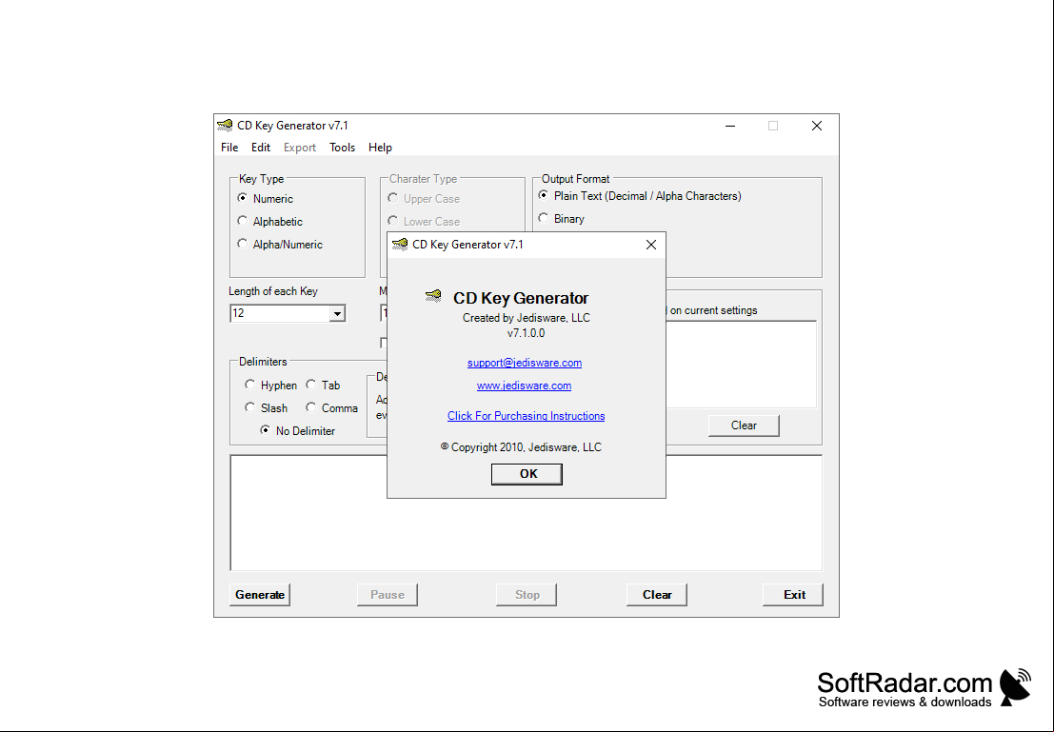Image resolution: width=1054 pixels, height=732 pixels.
Task: Open the Edit menu
Action: tap(261, 148)
